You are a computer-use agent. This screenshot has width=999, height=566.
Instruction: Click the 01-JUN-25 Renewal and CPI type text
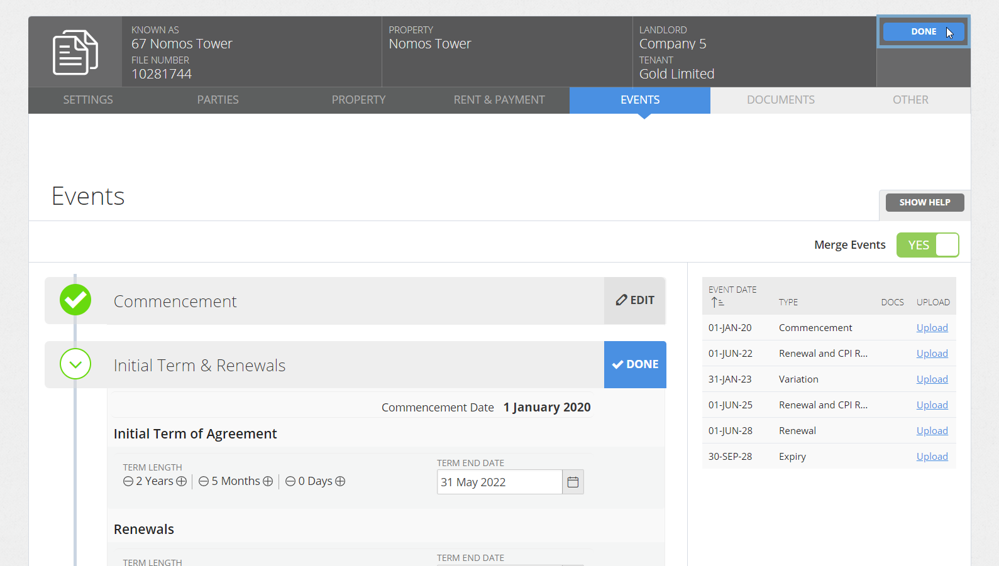tap(823, 405)
